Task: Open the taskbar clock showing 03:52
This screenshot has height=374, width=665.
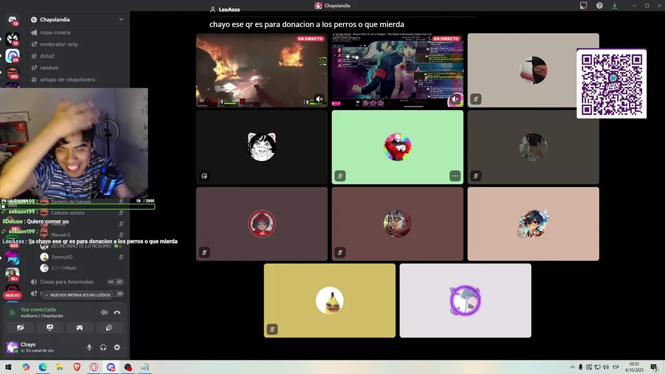Action: (x=634, y=367)
